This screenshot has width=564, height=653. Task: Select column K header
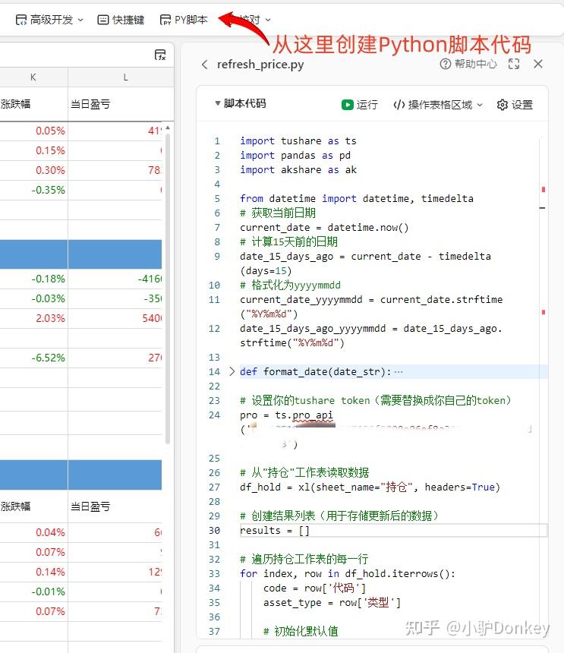[33, 77]
